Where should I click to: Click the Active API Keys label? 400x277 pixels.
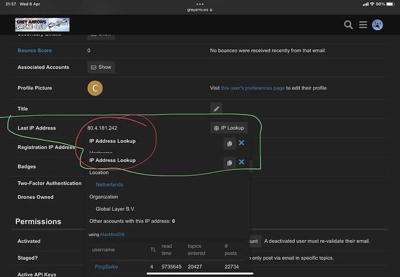[x=37, y=274]
